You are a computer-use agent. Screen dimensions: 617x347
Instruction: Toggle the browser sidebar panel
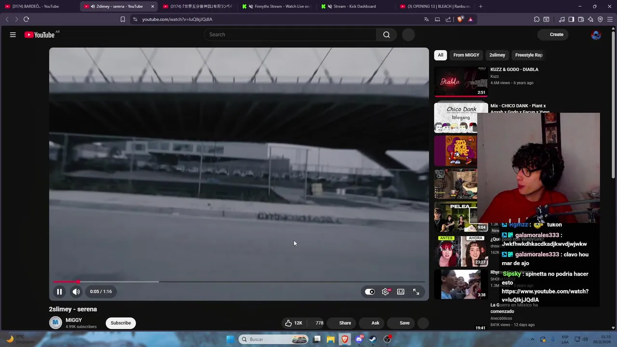(571, 19)
